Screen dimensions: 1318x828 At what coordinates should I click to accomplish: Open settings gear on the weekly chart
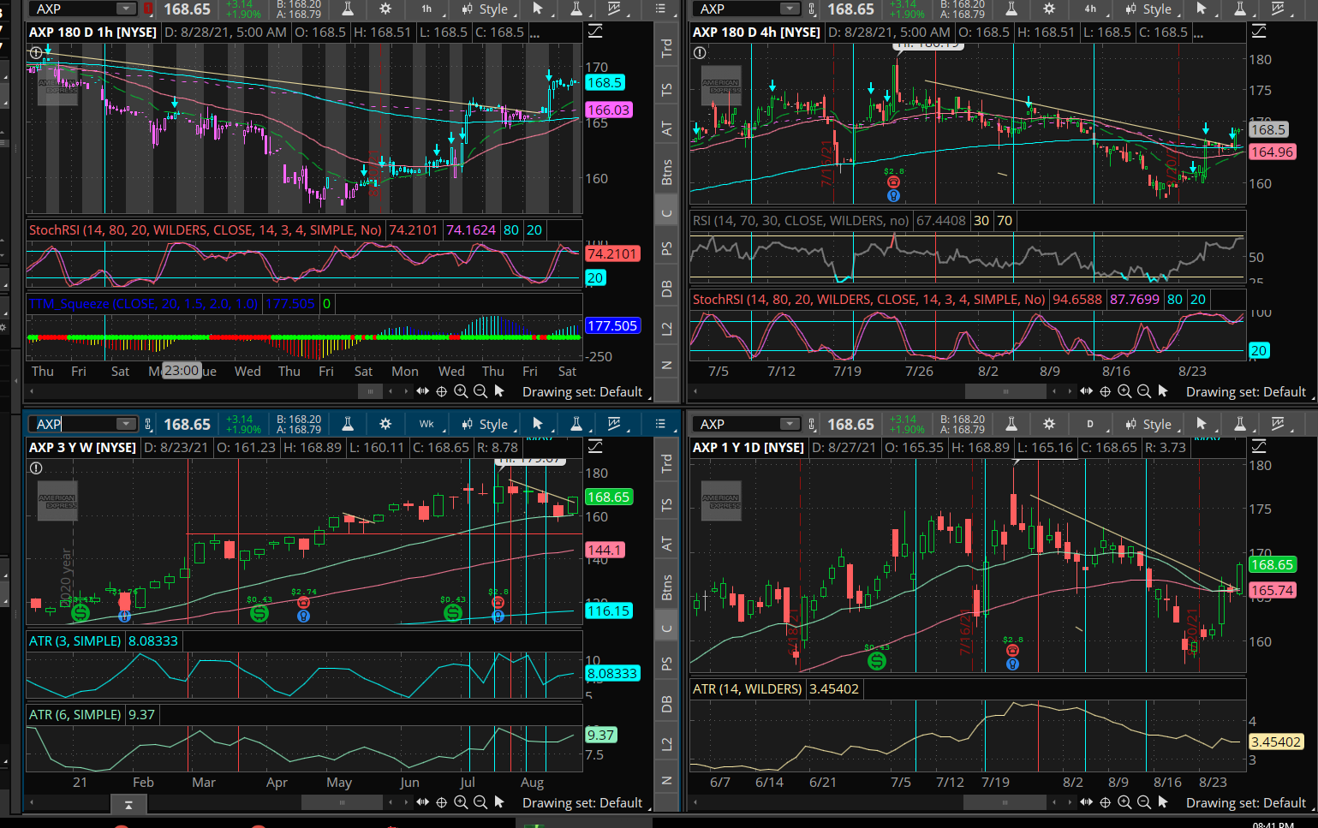[385, 424]
